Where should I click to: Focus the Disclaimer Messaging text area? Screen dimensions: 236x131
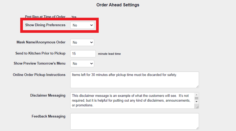[x=132, y=100]
